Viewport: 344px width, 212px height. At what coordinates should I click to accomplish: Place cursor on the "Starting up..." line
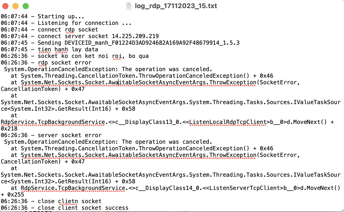61,17
